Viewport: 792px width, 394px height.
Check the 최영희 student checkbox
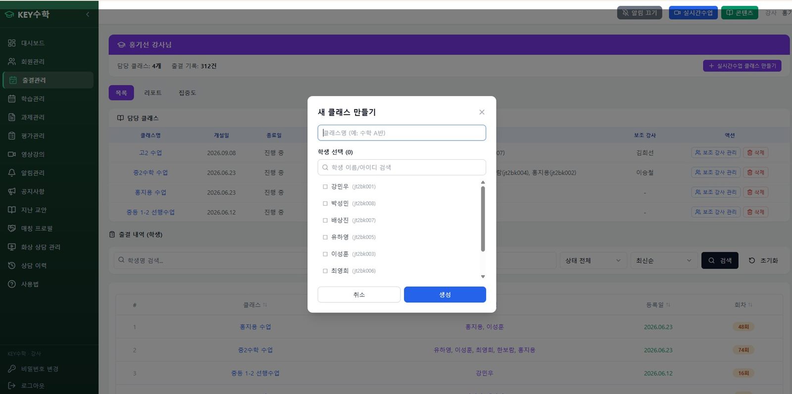(325, 271)
